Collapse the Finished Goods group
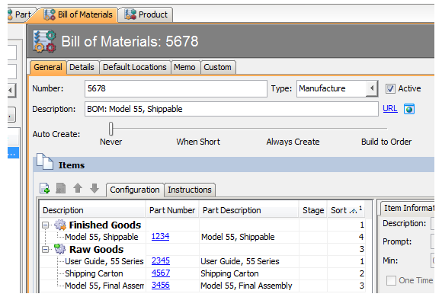This screenshot has height=297, width=442. pyautogui.click(x=45, y=225)
